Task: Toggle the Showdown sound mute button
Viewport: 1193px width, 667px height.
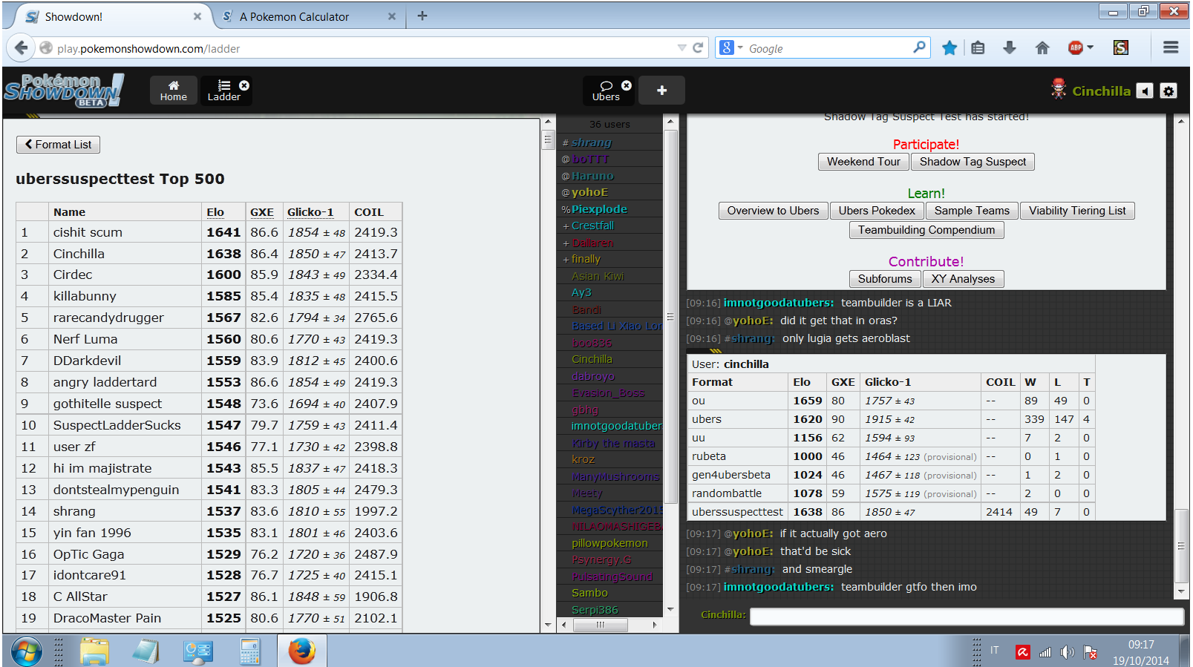Action: tap(1145, 91)
